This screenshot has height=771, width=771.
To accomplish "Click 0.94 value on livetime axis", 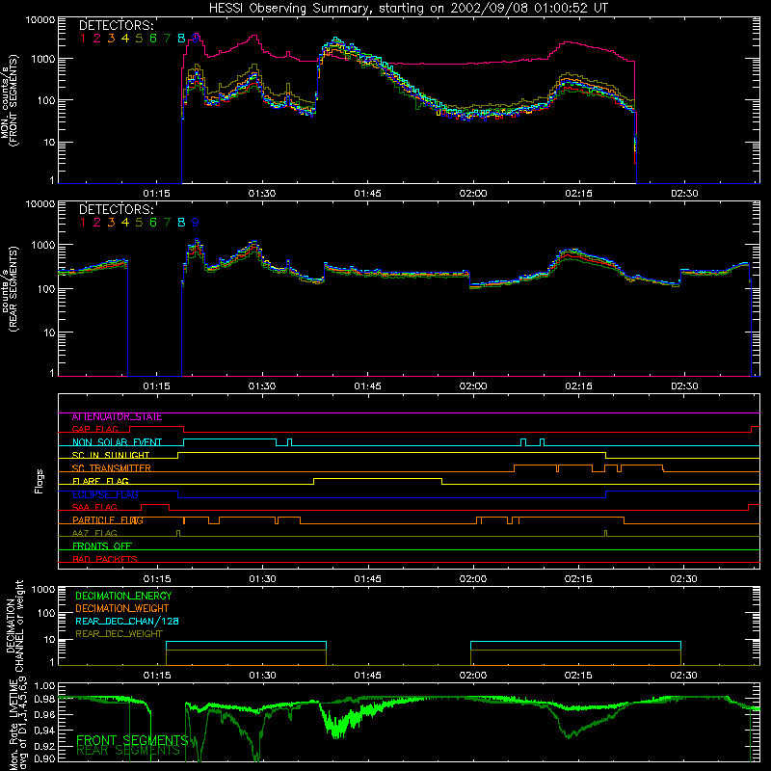I will (44, 731).
